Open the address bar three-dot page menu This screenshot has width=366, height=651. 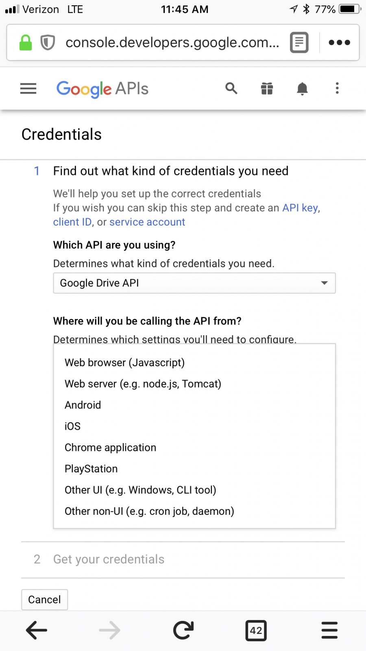pyautogui.click(x=340, y=42)
